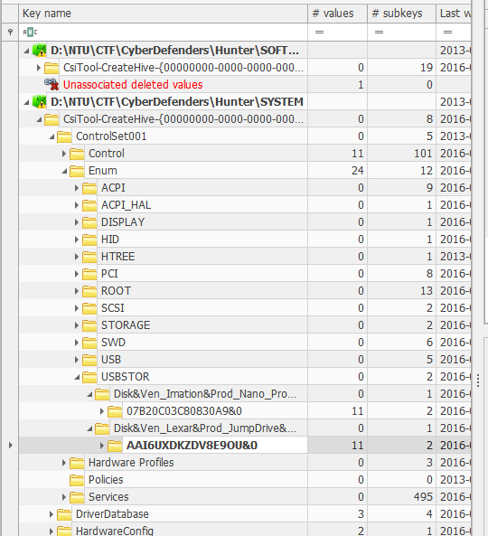The image size is (488, 536).
Task: Sort by # subkeys column header
Action: [401, 14]
